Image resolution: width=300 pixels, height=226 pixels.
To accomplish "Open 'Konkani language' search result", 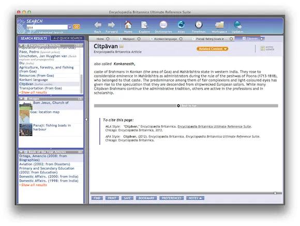I will click(x=34, y=80).
